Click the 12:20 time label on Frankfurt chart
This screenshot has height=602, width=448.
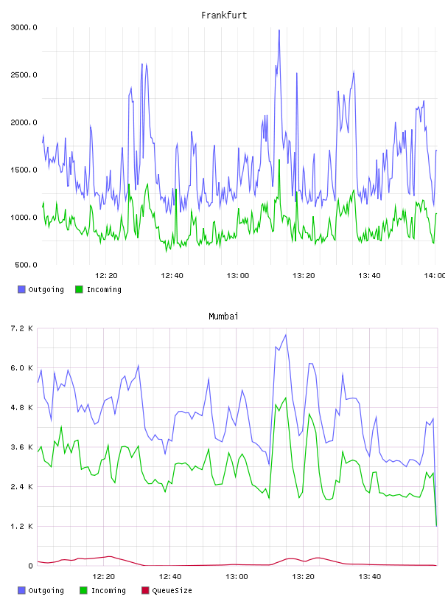point(106,276)
